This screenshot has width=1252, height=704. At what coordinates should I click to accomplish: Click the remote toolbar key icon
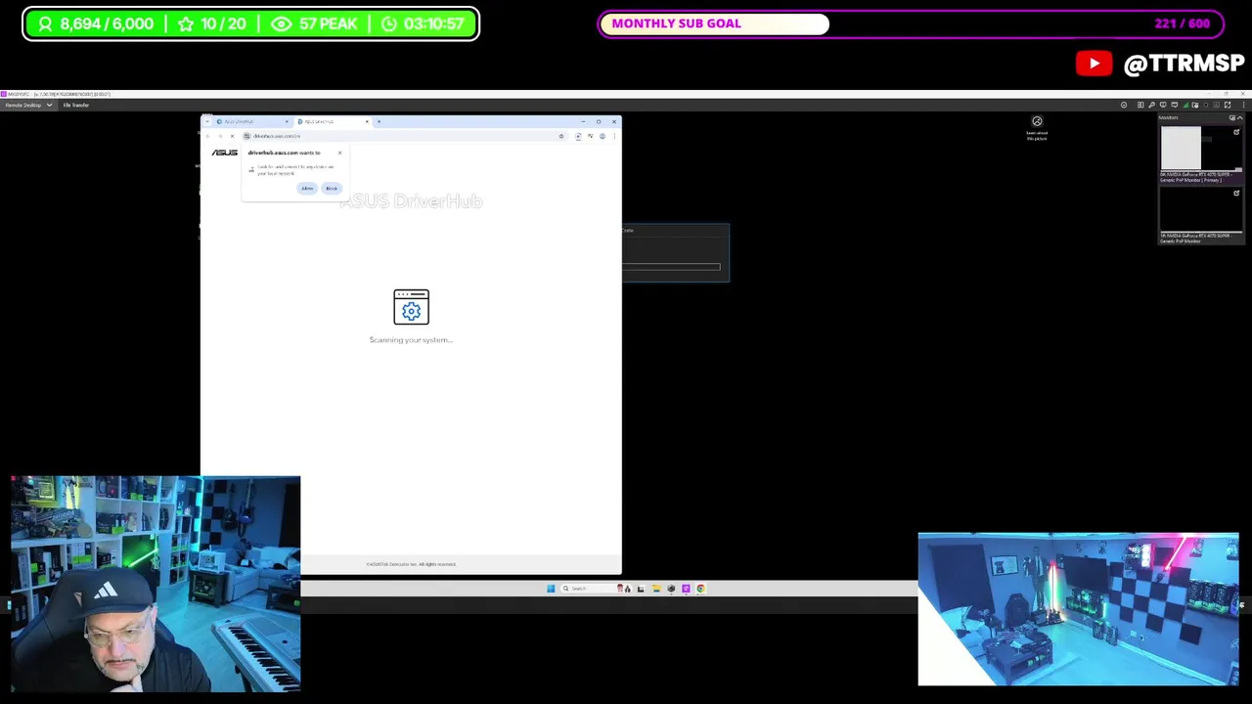coord(1151,105)
